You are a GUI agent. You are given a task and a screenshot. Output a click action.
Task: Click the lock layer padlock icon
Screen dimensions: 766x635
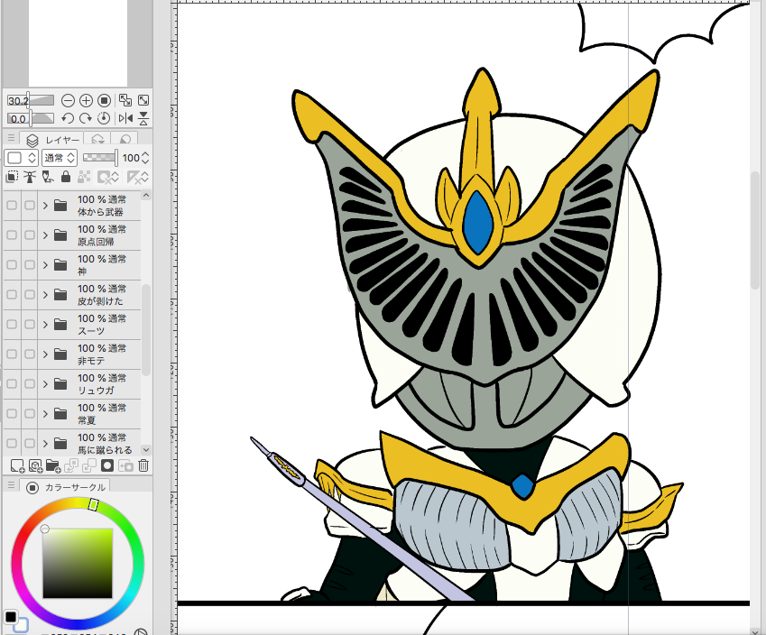66,177
